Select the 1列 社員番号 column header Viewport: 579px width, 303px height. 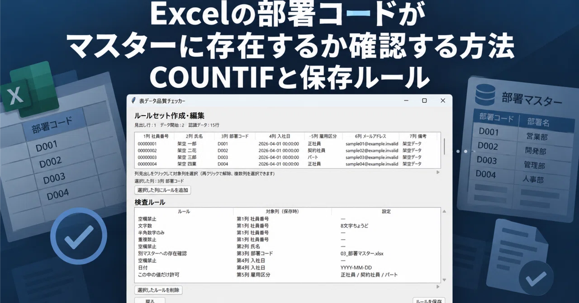coord(156,136)
